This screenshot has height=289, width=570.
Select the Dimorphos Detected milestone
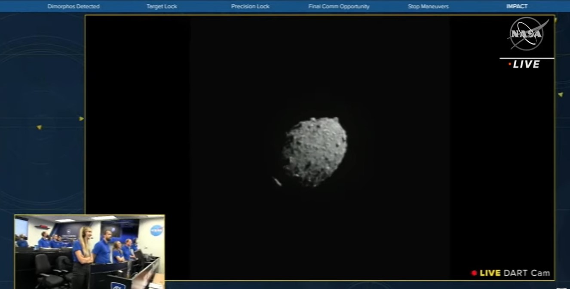pyautogui.click(x=74, y=6)
